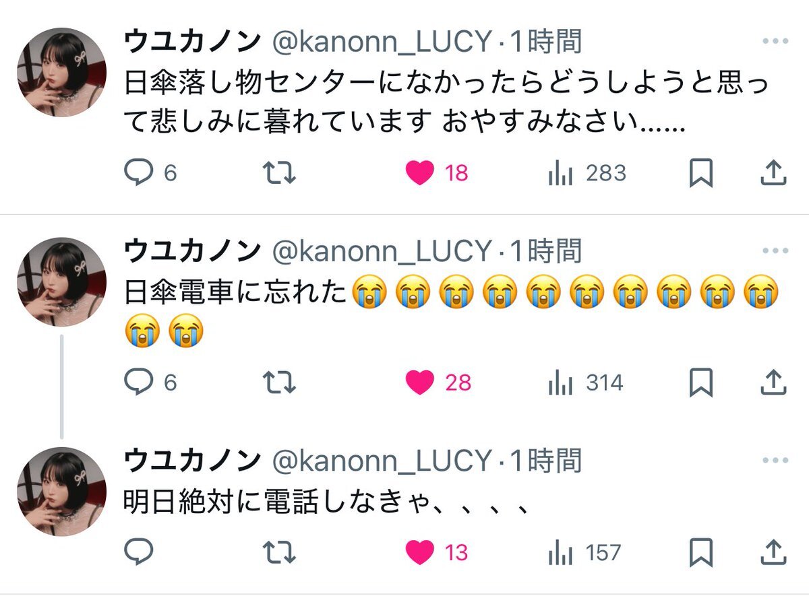View analytics showing 157 views
Viewport: 809px width, 600px height.
tap(585, 553)
